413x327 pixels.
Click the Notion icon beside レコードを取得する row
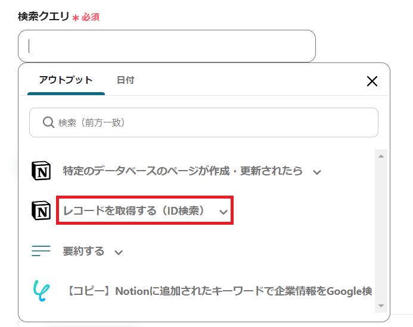click(41, 211)
